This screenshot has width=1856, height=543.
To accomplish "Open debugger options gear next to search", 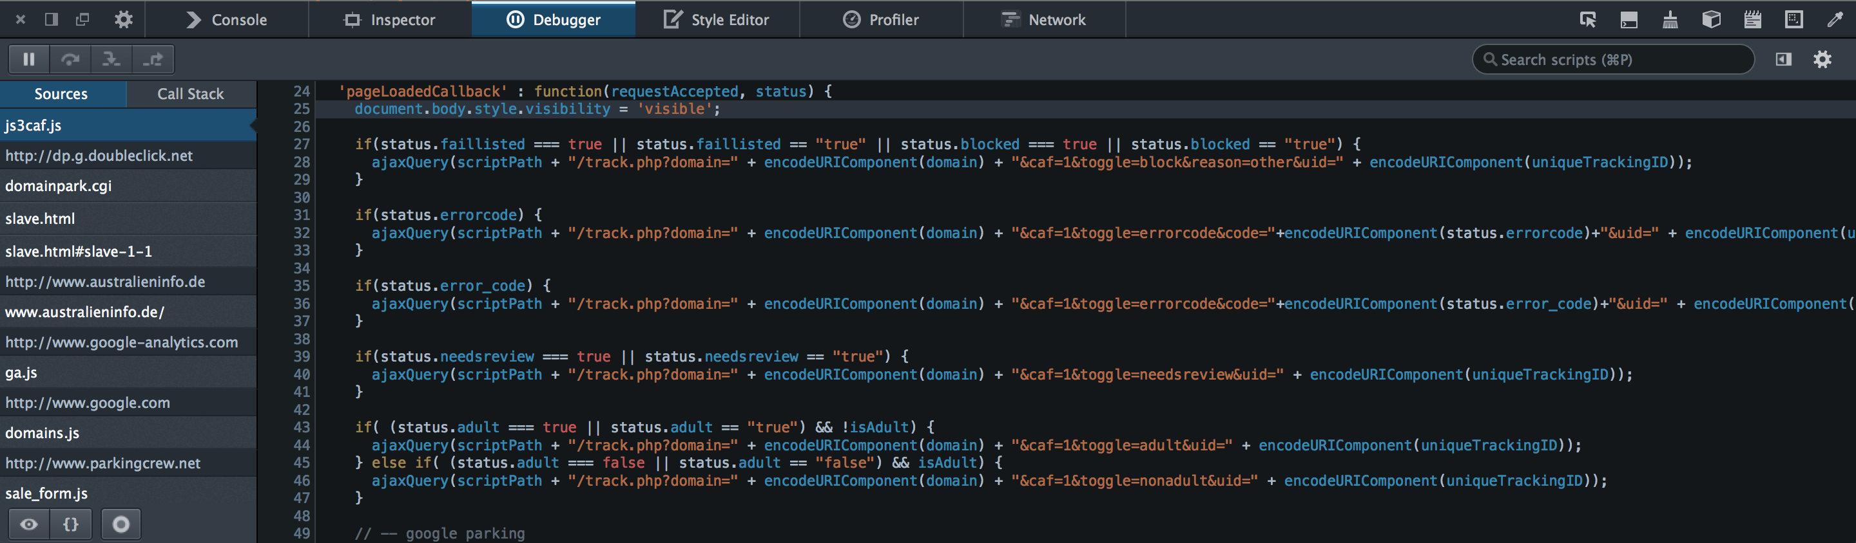I will point(1822,60).
